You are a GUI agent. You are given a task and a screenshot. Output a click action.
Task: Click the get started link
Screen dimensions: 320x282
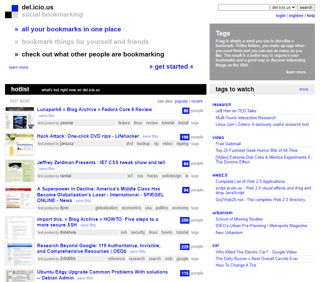click(171, 67)
